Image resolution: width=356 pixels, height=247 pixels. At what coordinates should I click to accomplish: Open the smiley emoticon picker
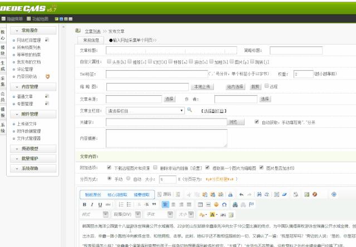(x=216, y=205)
